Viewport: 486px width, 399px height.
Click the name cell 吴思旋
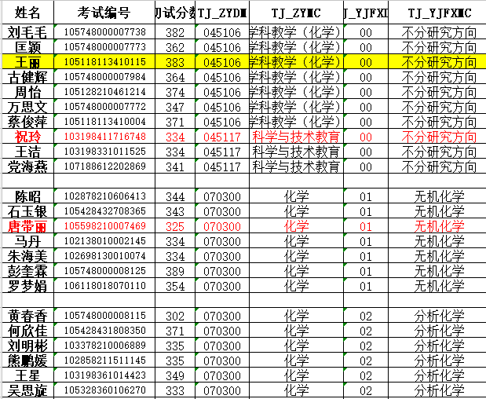(28, 390)
